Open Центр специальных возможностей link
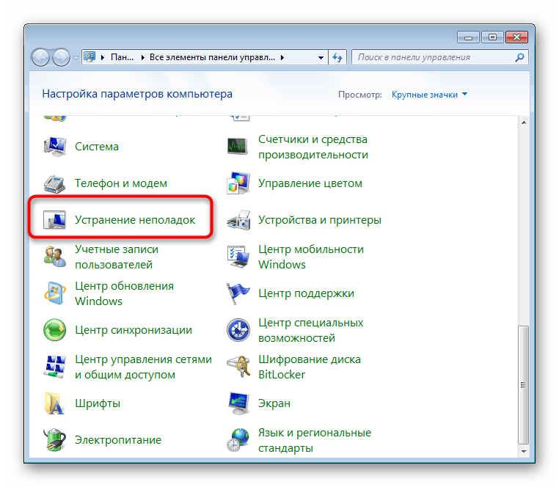The image size is (559, 487). [310, 330]
